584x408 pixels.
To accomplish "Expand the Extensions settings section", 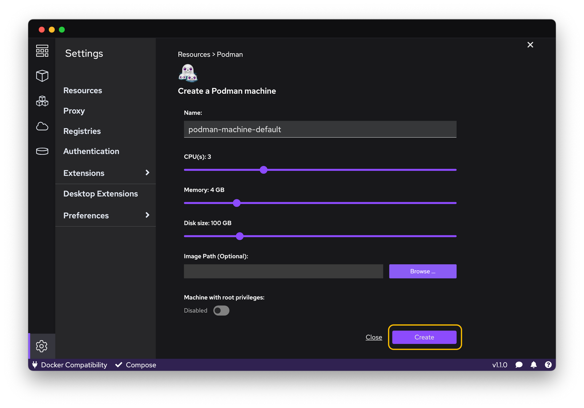I will tap(147, 173).
